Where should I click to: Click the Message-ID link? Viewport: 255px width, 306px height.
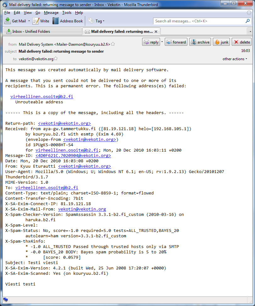73,156
